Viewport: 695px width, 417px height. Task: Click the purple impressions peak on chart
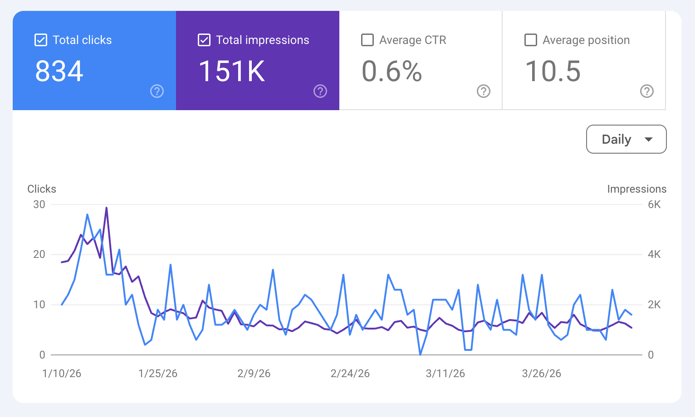106,208
